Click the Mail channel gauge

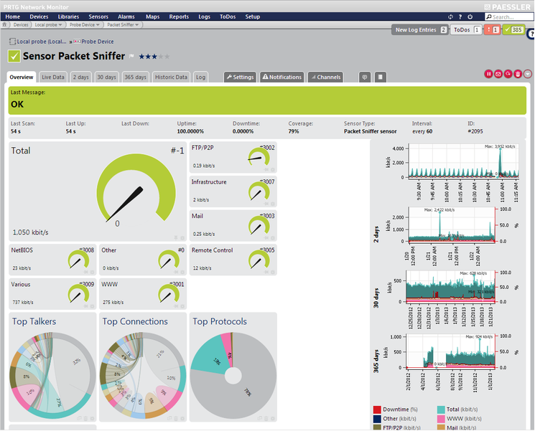point(259,225)
